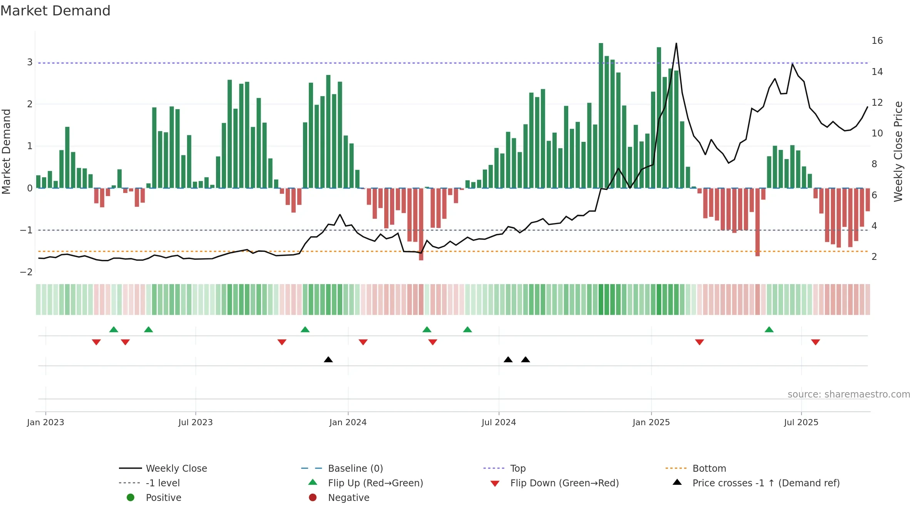Click the tallest green demand bar in late 2024
This screenshot has width=924, height=519.
601,115
